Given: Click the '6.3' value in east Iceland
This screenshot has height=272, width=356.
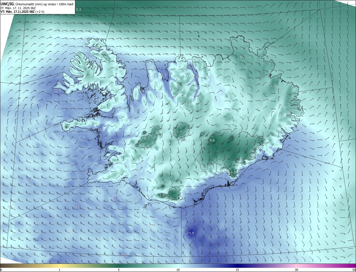Looking at the screenshot, I should pos(273,86).
